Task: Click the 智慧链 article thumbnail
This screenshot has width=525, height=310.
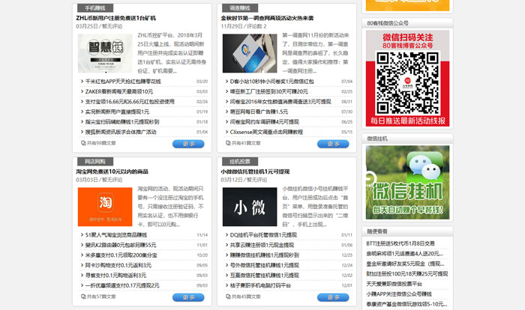Action: pyautogui.click(x=105, y=53)
